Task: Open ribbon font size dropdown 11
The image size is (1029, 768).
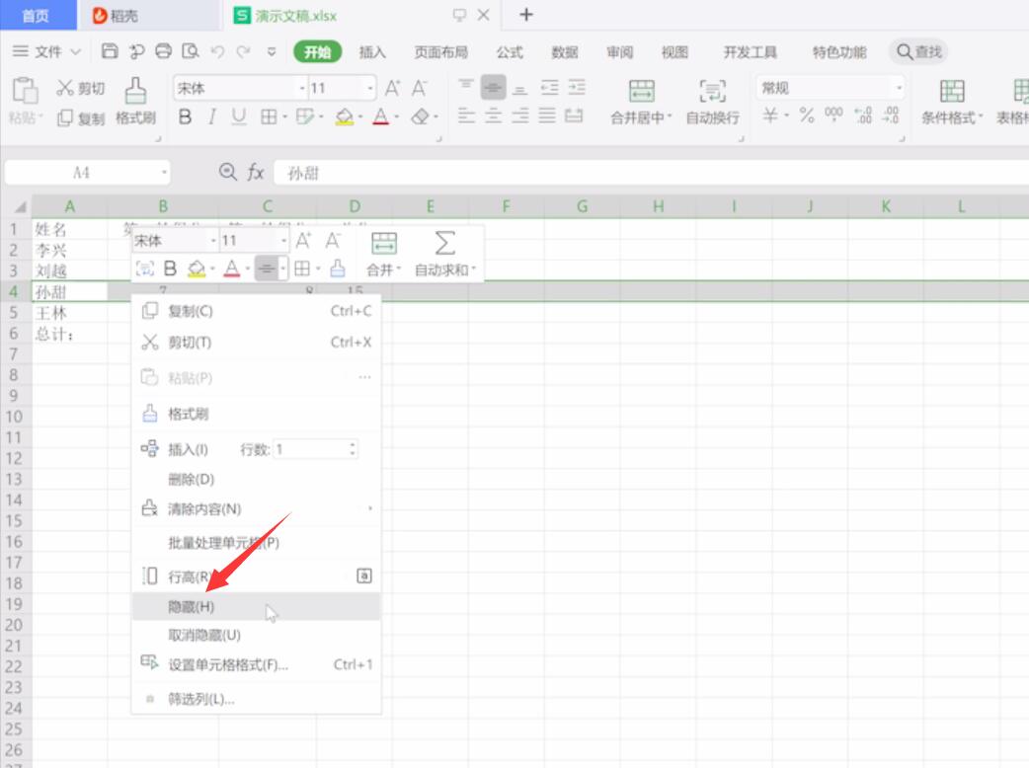Action: point(370,88)
